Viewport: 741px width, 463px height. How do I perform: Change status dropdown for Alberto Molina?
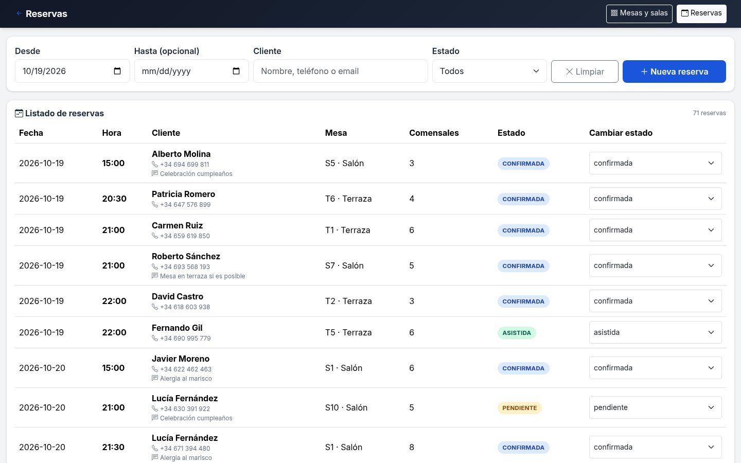click(x=655, y=163)
